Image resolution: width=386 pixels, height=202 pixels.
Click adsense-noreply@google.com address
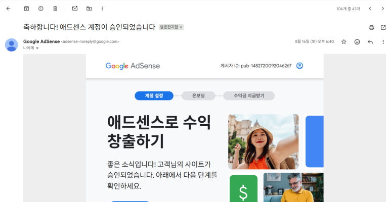tap(90, 41)
